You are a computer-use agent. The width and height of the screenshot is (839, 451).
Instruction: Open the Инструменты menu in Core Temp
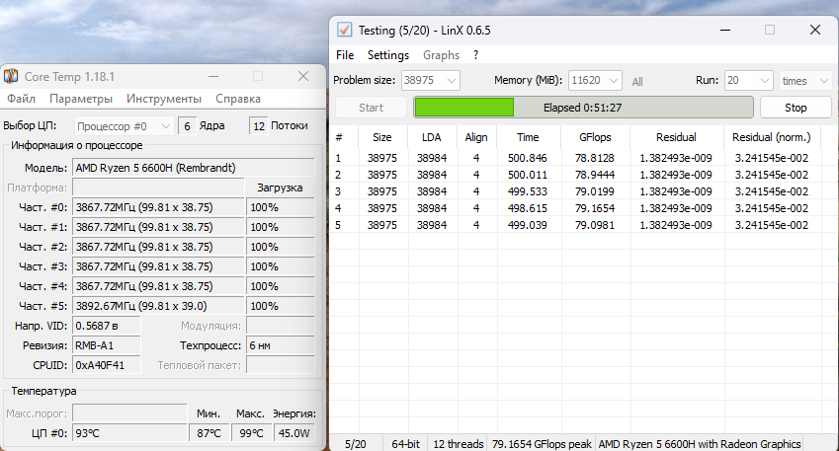pyautogui.click(x=164, y=99)
